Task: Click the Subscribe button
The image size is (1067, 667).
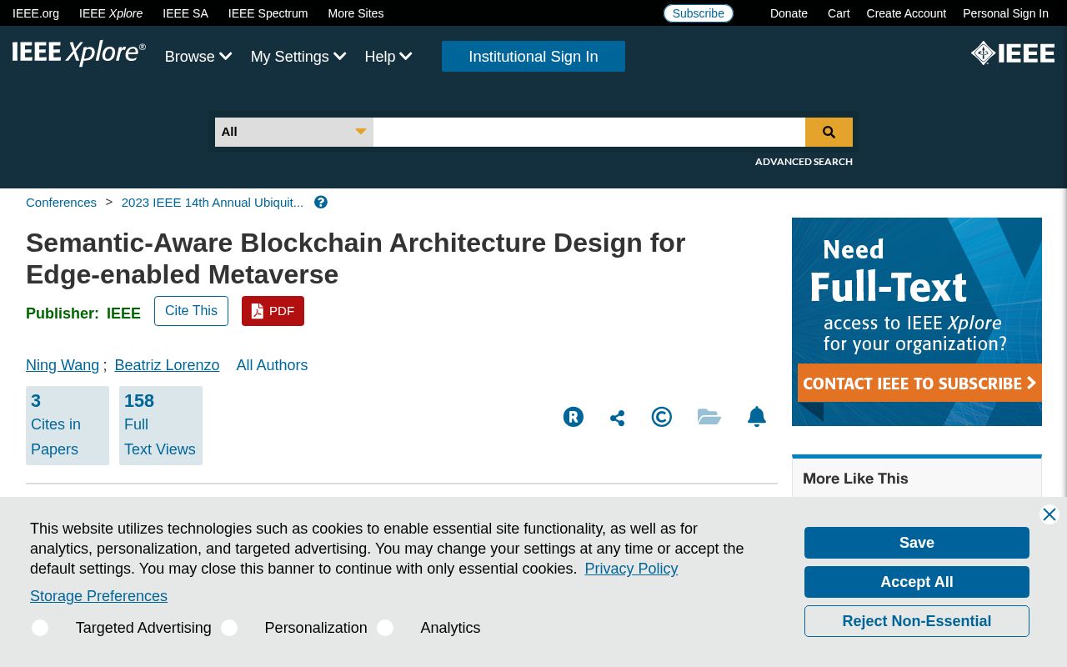Action: 699,13
